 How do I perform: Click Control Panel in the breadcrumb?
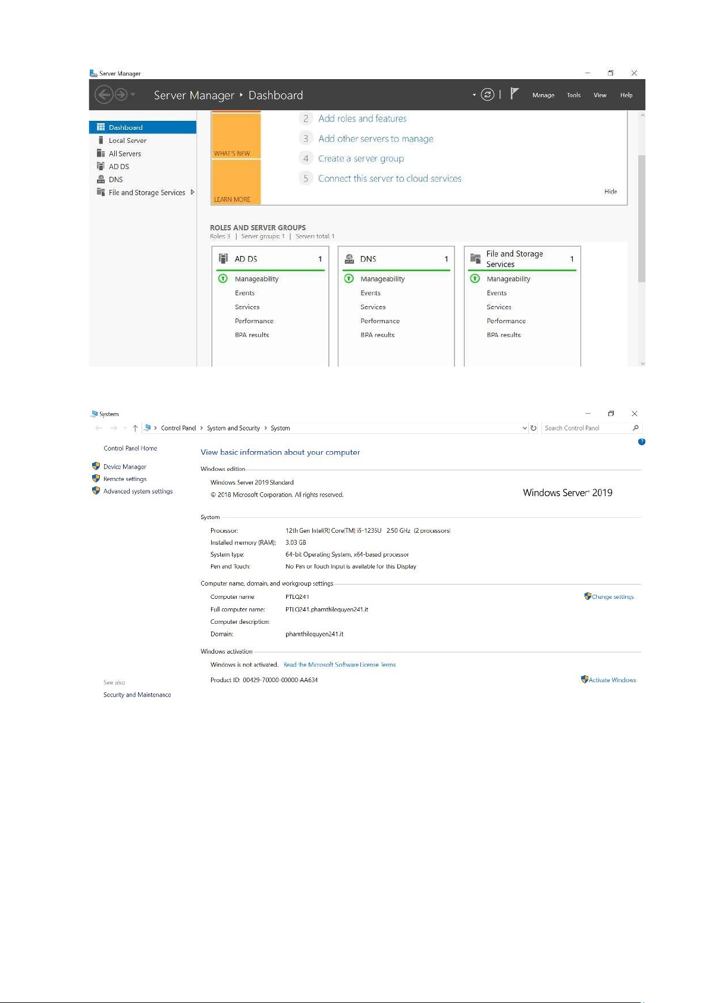(178, 428)
